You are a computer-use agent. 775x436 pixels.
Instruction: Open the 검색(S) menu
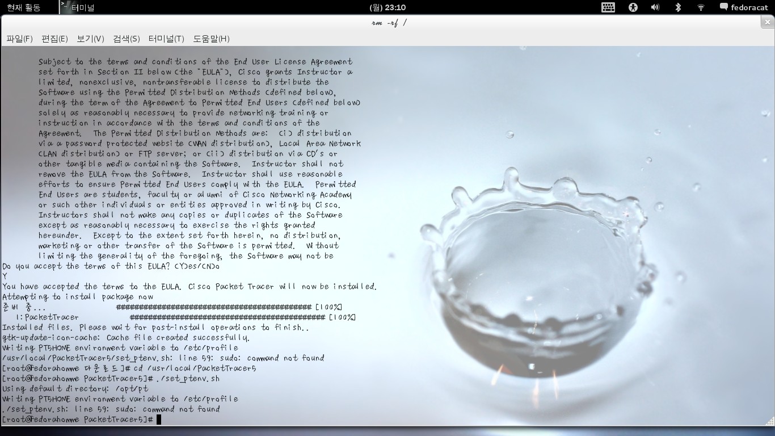click(x=126, y=39)
